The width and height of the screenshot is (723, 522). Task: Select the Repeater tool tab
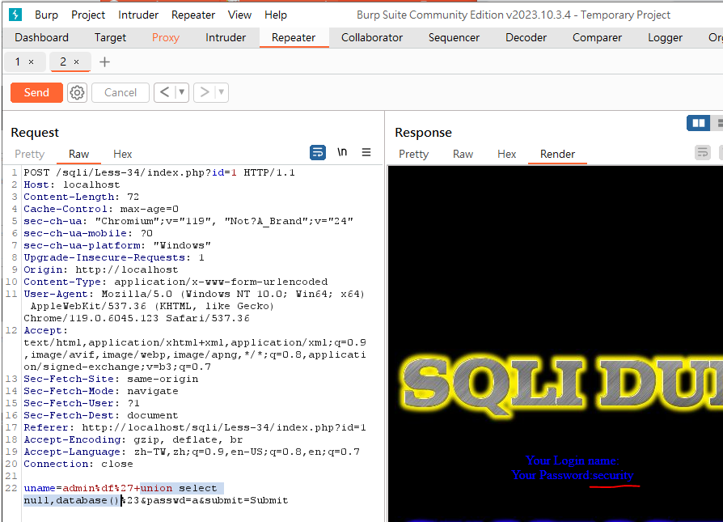[x=294, y=38]
